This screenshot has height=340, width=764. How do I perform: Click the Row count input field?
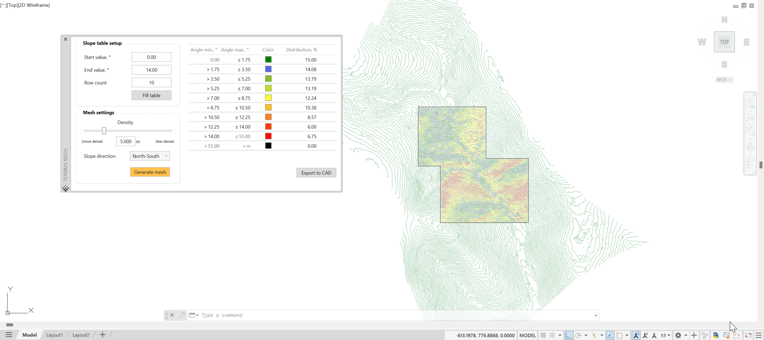151,83
